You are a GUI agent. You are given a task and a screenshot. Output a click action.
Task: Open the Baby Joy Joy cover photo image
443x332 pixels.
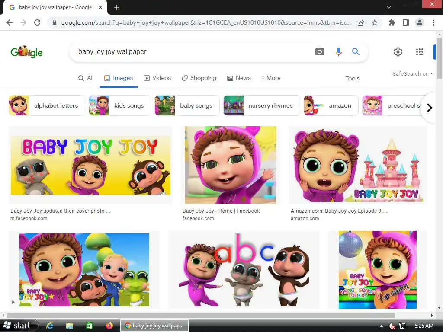click(x=90, y=165)
